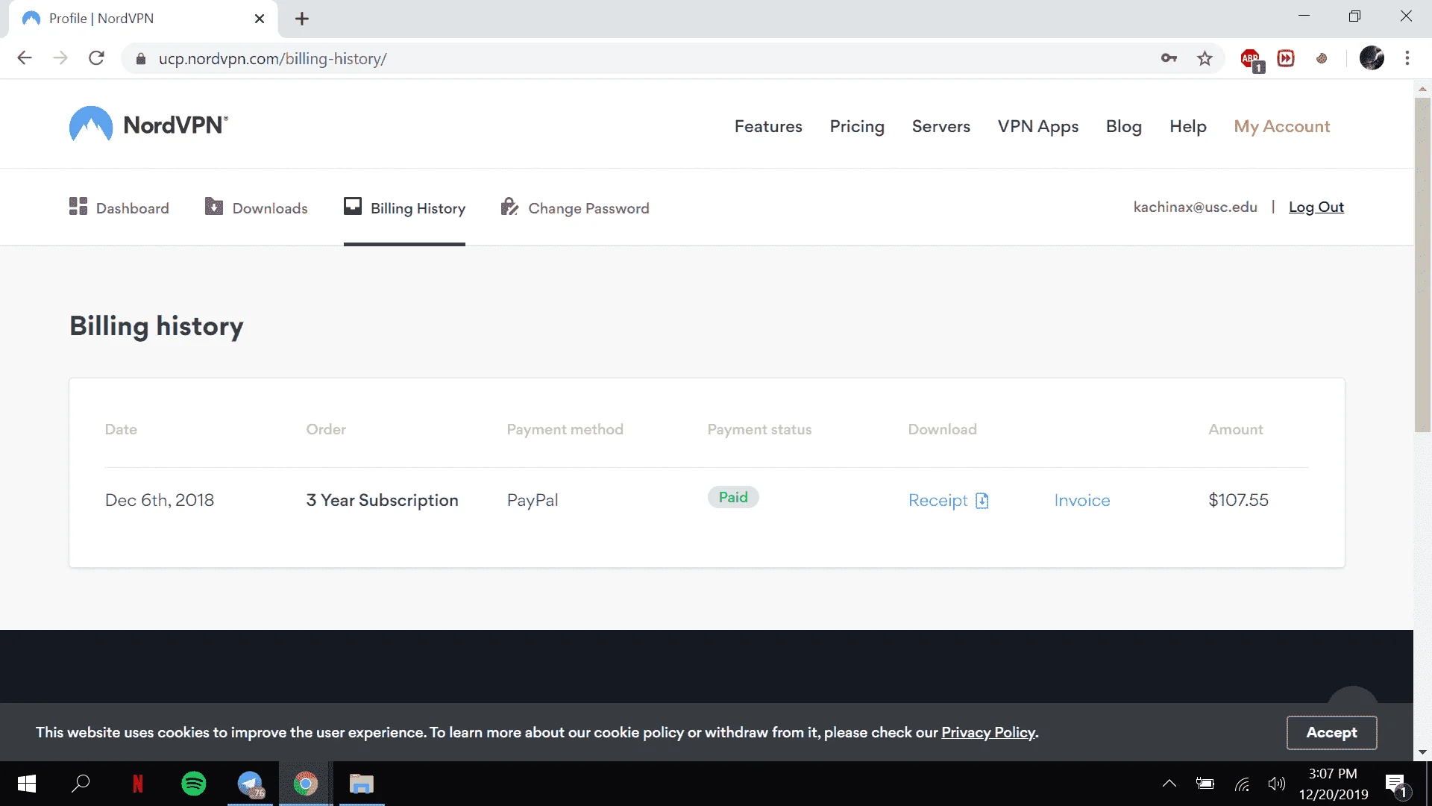This screenshot has width=1432, height=806.
Task: Click the NordVPN wordmark
Action: pos(175,125)
